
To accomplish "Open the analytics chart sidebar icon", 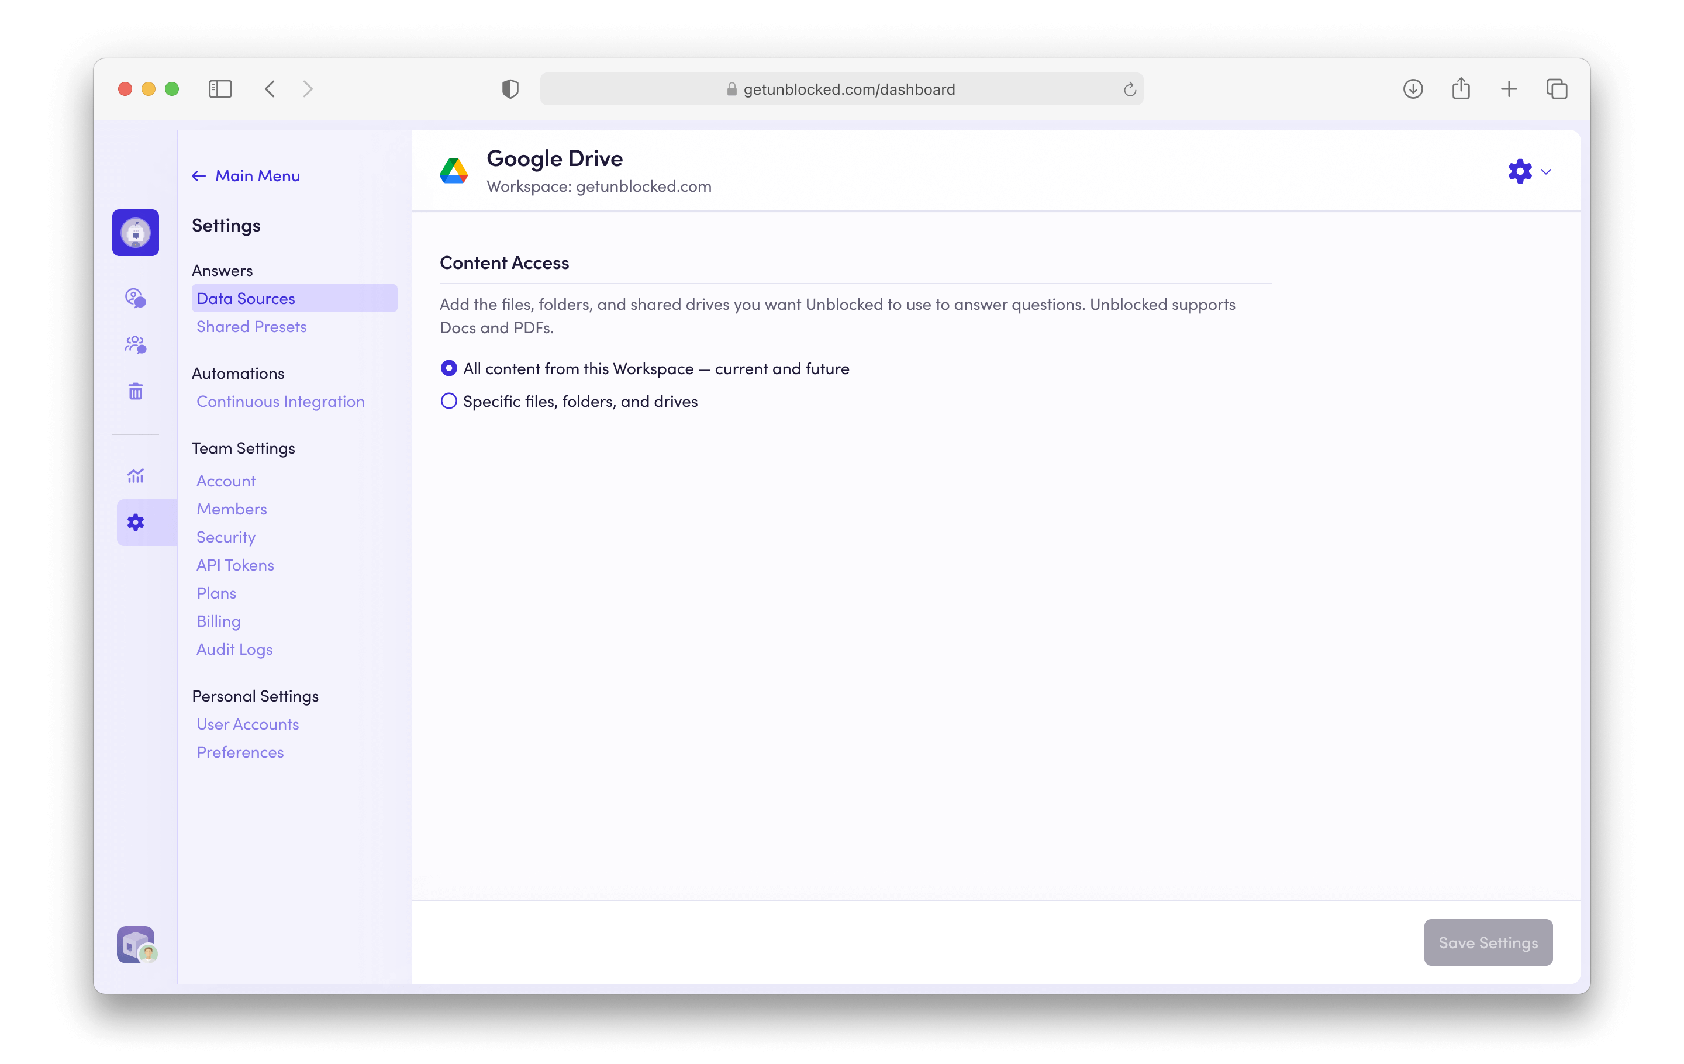I will coord(135,476).
